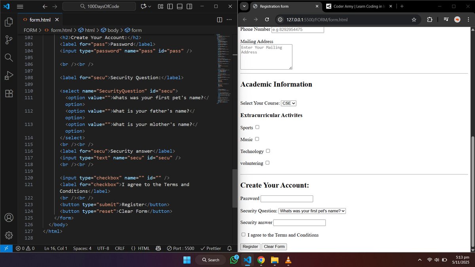Click body in the breadcrumb

113,30
